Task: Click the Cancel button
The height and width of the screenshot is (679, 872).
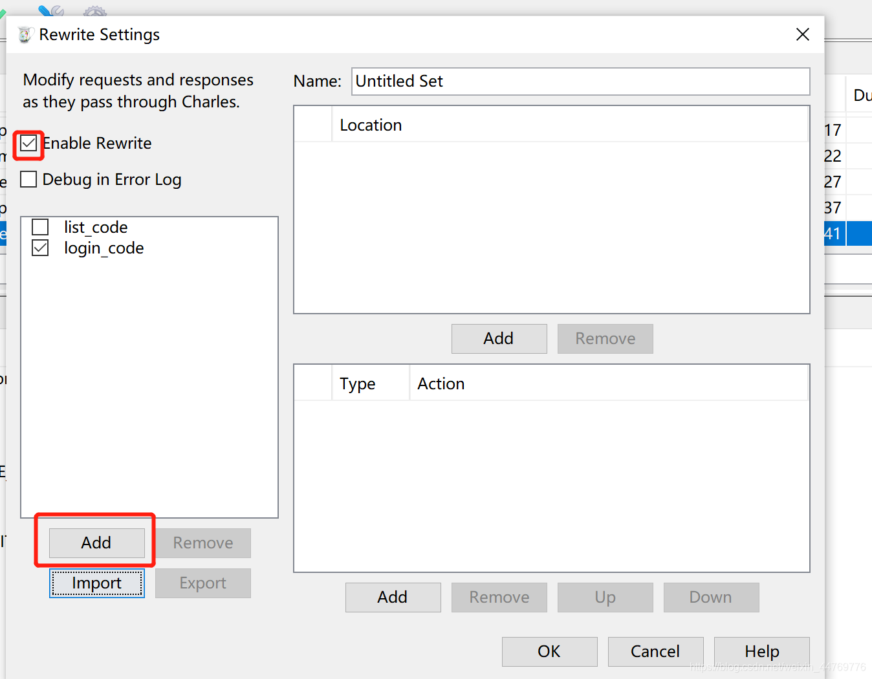Action: (x=655, y=652)
